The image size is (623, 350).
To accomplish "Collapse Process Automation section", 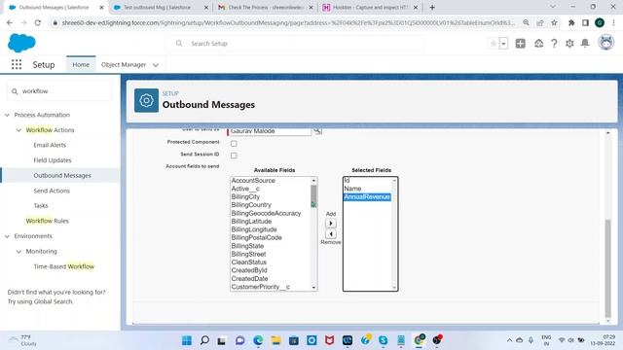I will point(7,115).
